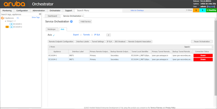
Task: Click the orange alarm badge next to EC10104-2
Action: [7, 27]
